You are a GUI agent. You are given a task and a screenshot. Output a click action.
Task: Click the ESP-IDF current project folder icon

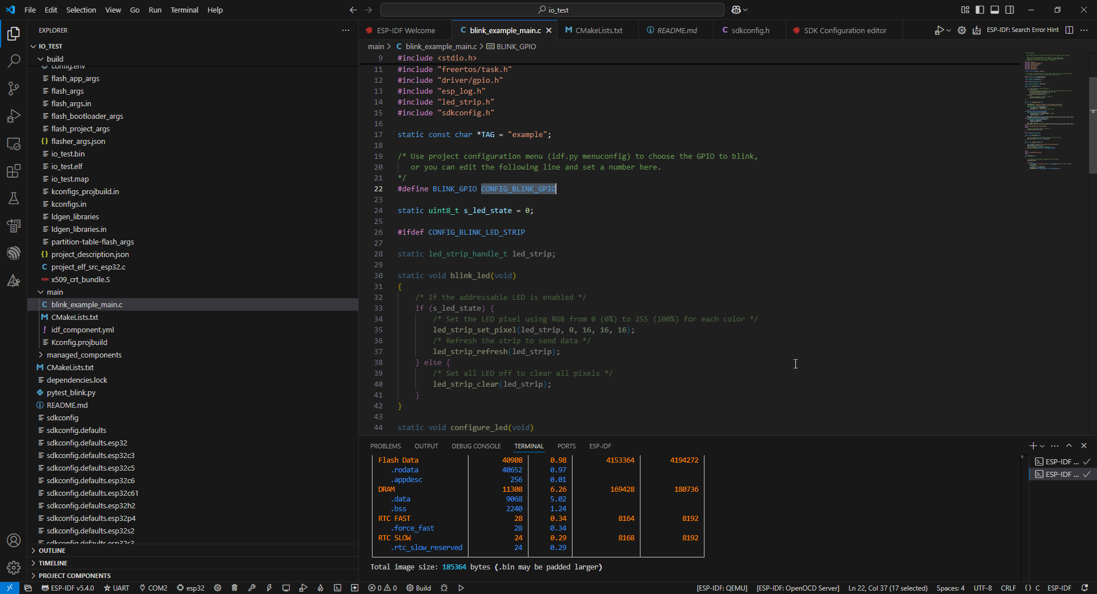click(x=27, y=588)
